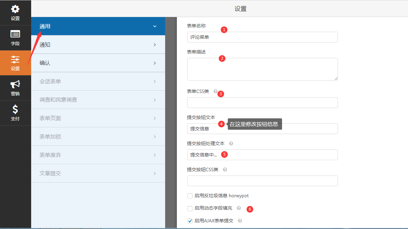Image resolution: width=408 pixels, height=229 pixels.
Task: Open the 字段 fields panel icon
Action: 15,34
